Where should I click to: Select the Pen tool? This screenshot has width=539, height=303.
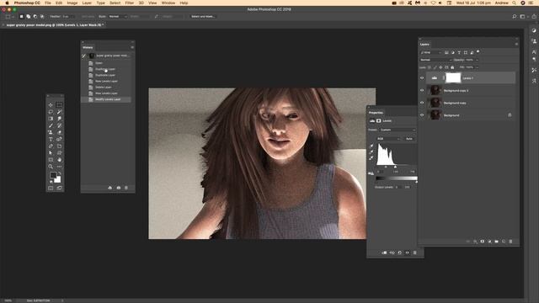51,146
